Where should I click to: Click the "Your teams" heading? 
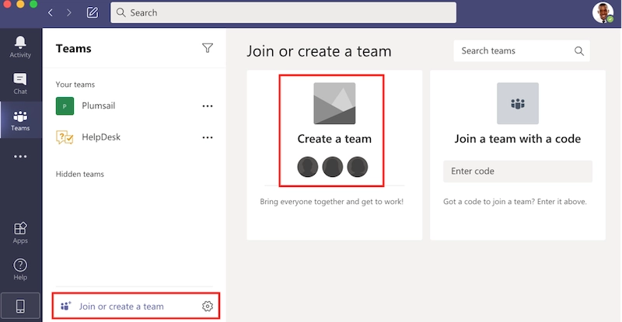[x=75, y=85]
